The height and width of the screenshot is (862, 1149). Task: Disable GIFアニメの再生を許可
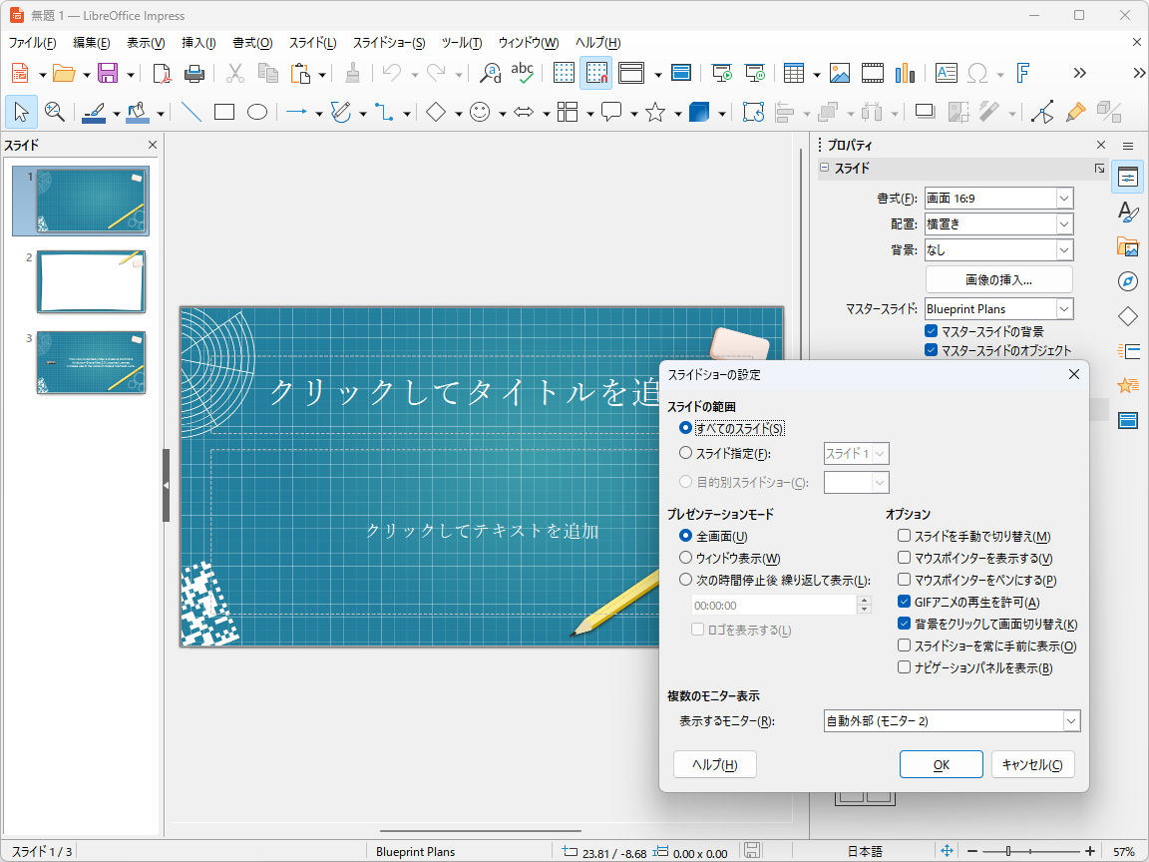[903, 601]
